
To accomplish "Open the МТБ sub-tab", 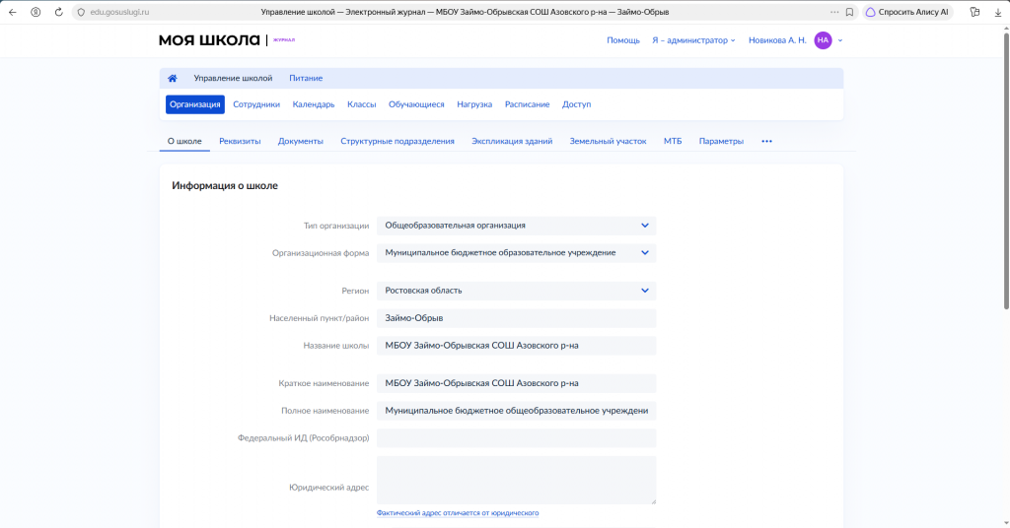I will coord(673,142).
